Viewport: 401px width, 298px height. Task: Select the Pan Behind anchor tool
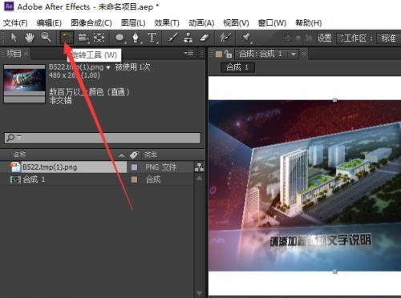[99, 38]
